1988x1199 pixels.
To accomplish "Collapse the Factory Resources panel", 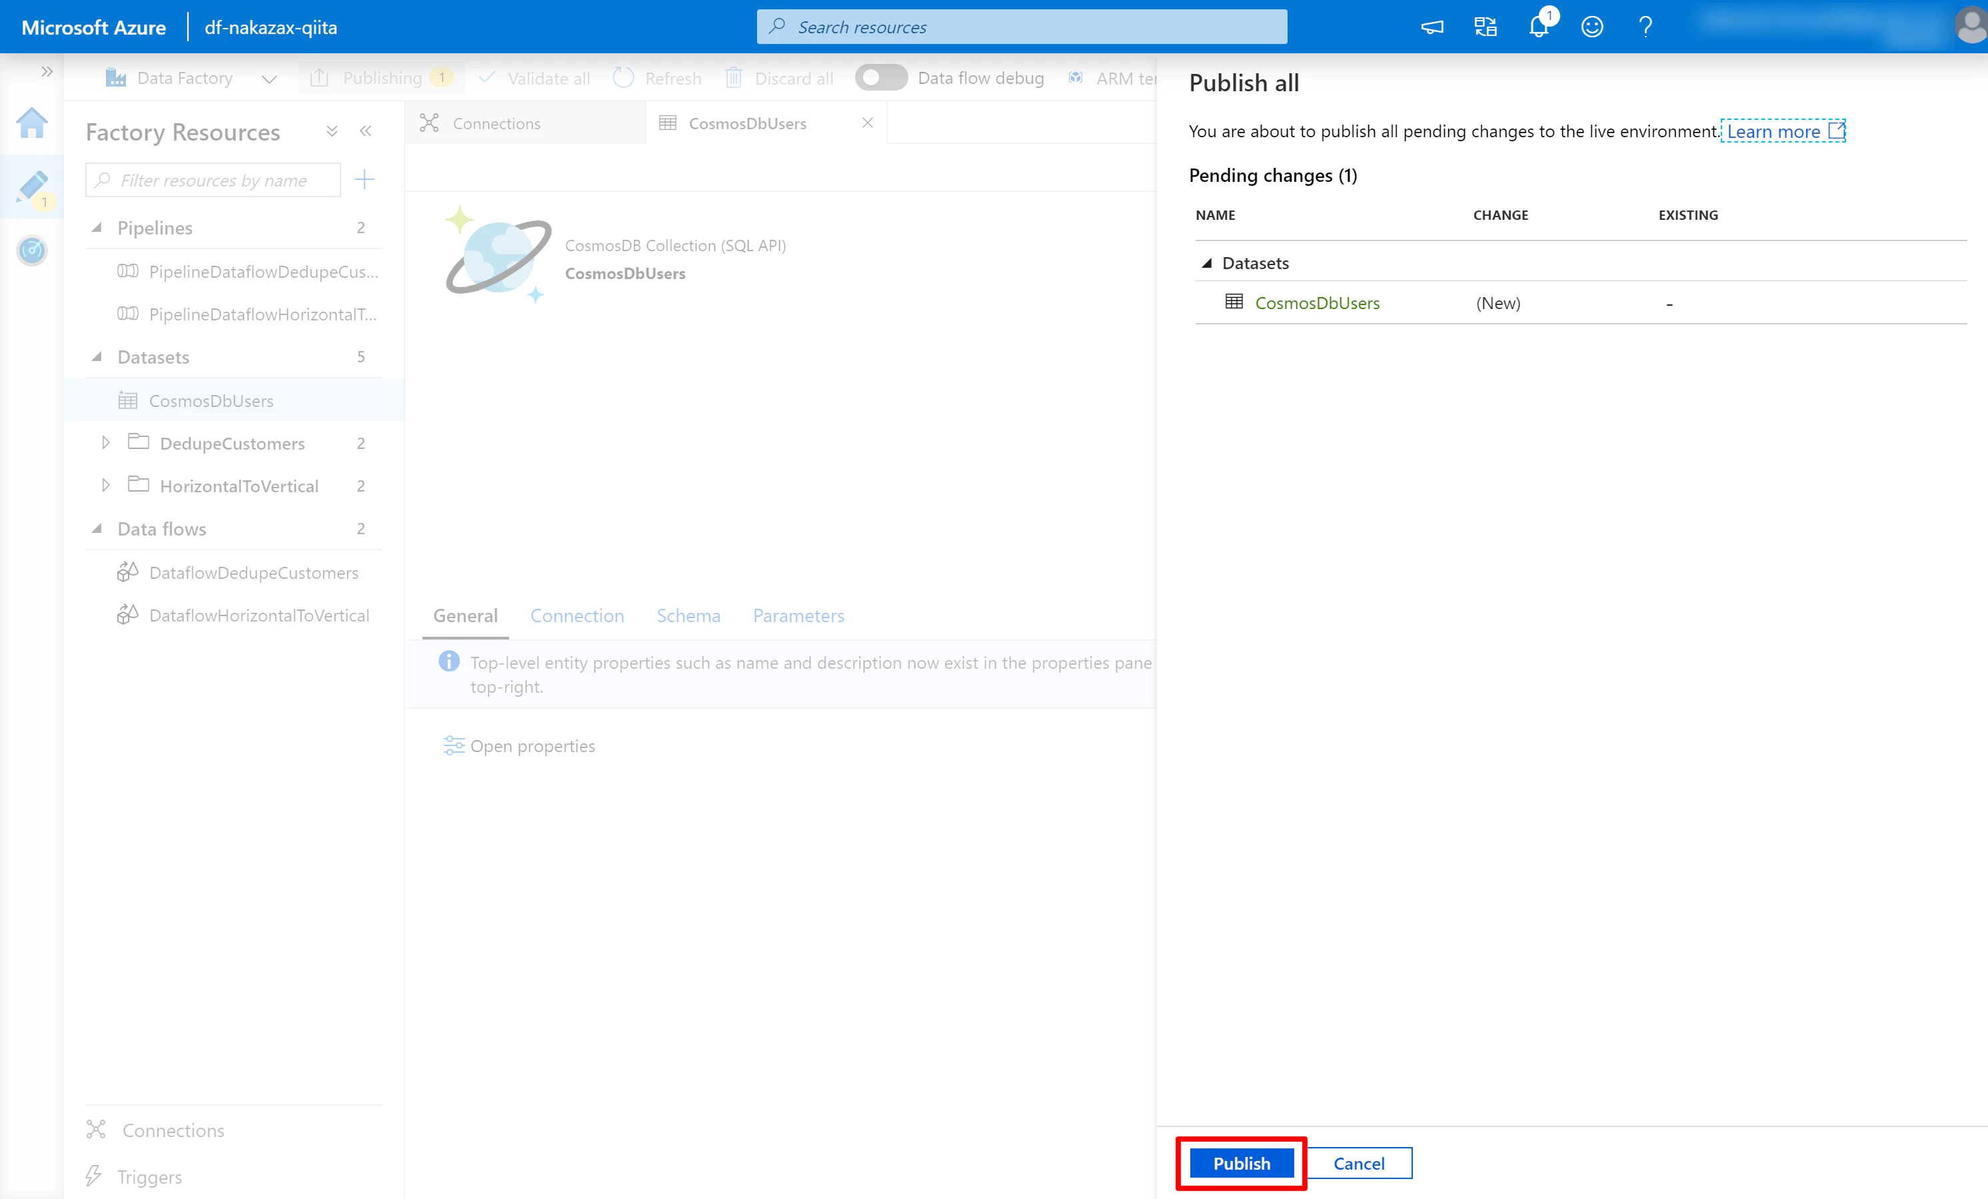I will click(x=365, y=131).
